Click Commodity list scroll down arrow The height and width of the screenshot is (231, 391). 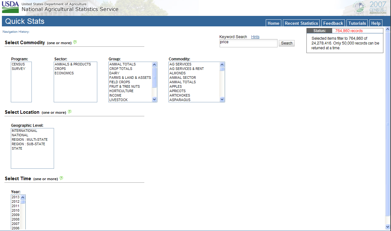[222, 99]
